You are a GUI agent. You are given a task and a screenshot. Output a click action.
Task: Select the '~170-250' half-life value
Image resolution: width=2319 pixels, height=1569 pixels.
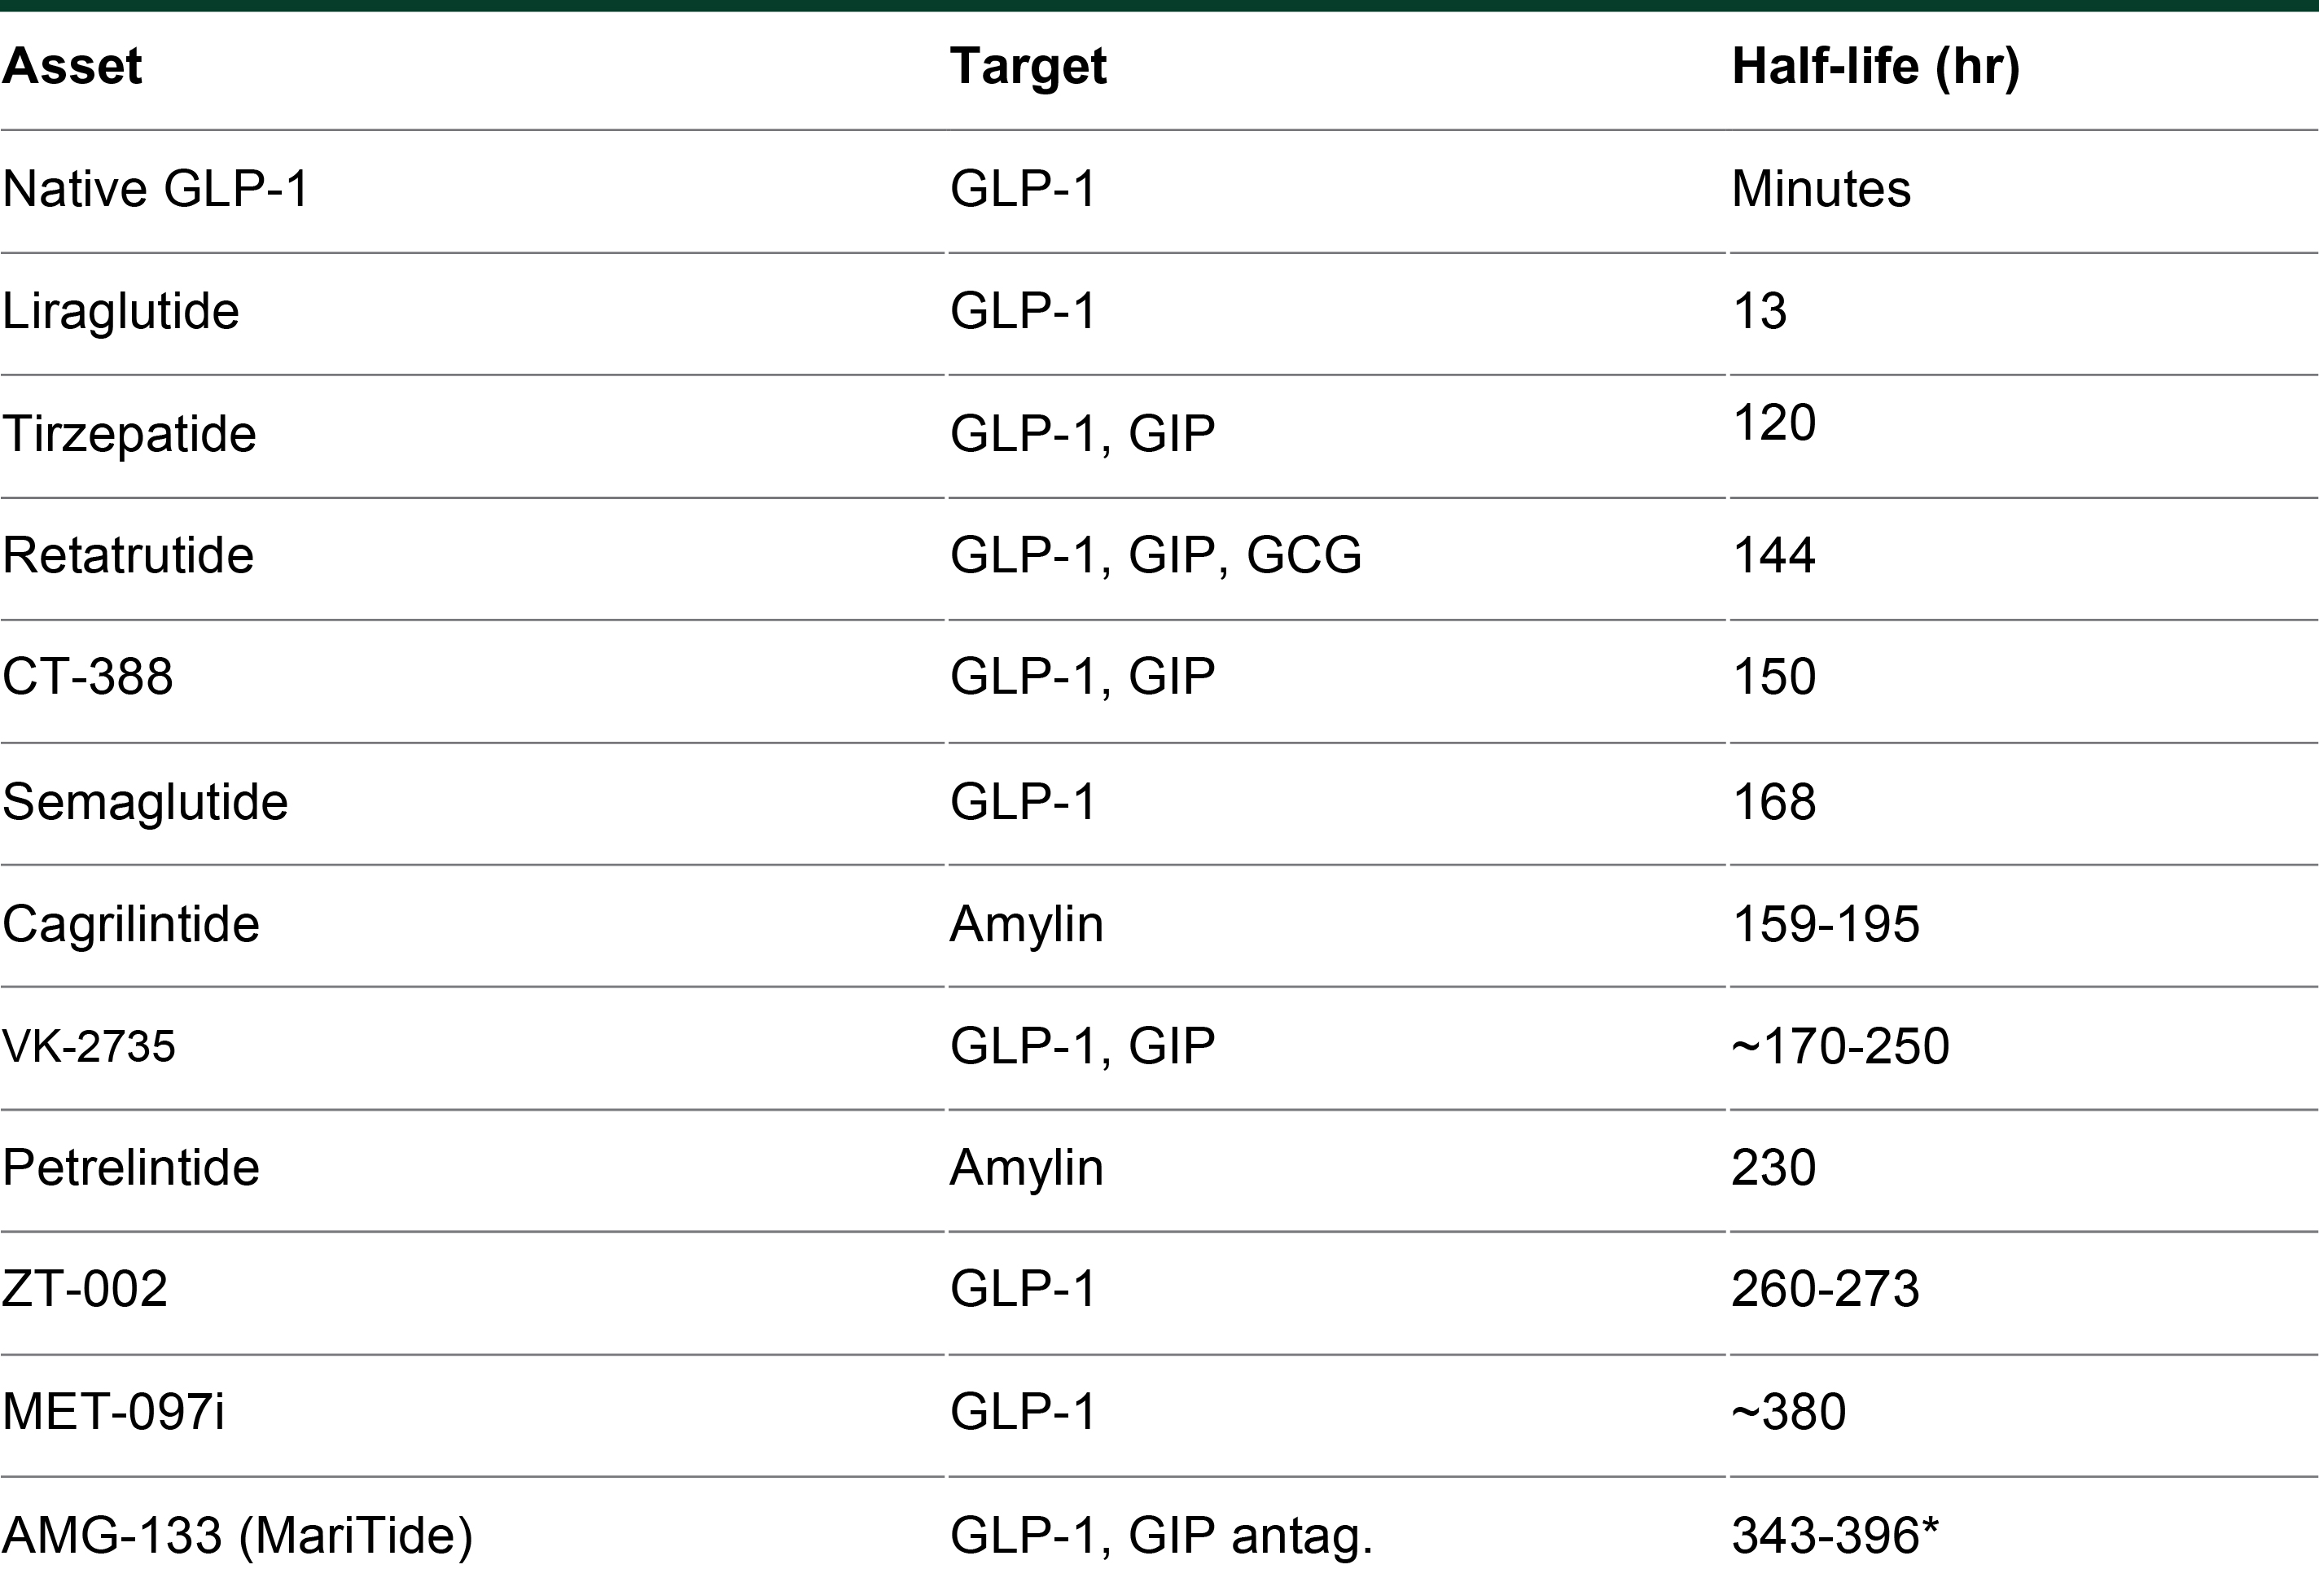[1840, 1046]
